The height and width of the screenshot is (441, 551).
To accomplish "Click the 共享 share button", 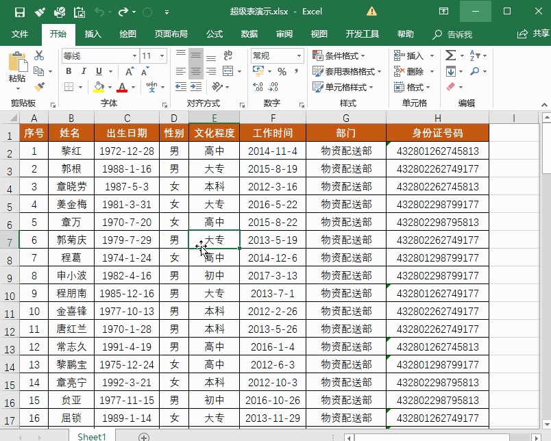I will pyautogui.click(x=533, y=34).
